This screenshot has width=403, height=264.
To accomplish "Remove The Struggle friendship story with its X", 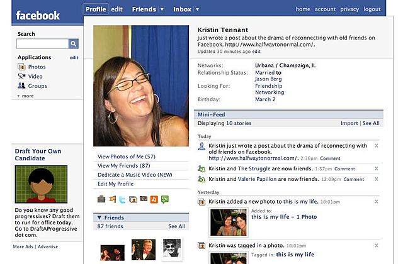I will coord(377,168).
